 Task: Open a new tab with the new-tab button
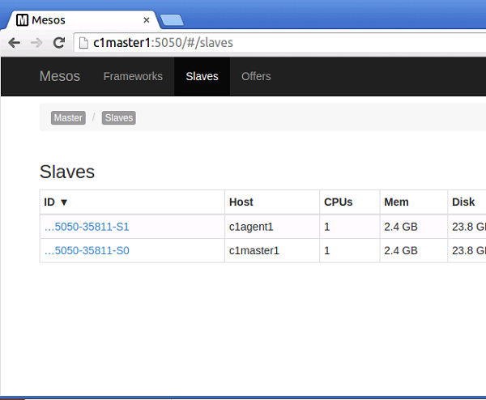click(x=172, y=20)
